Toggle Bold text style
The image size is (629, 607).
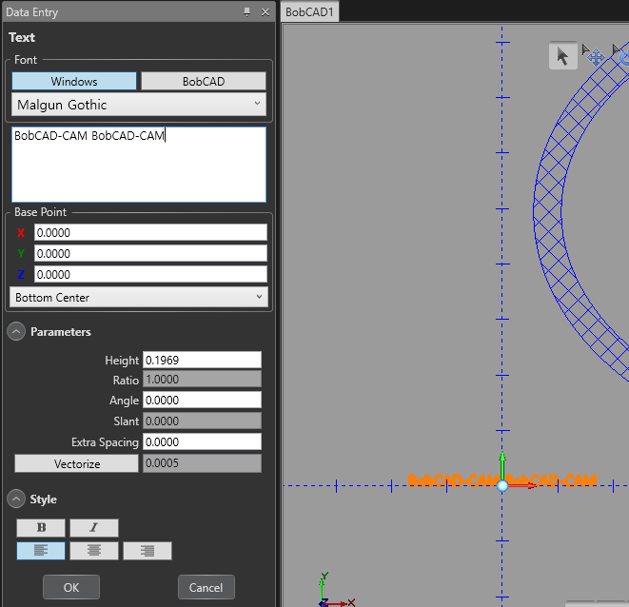pyautogui.click(x=41, y=528)
